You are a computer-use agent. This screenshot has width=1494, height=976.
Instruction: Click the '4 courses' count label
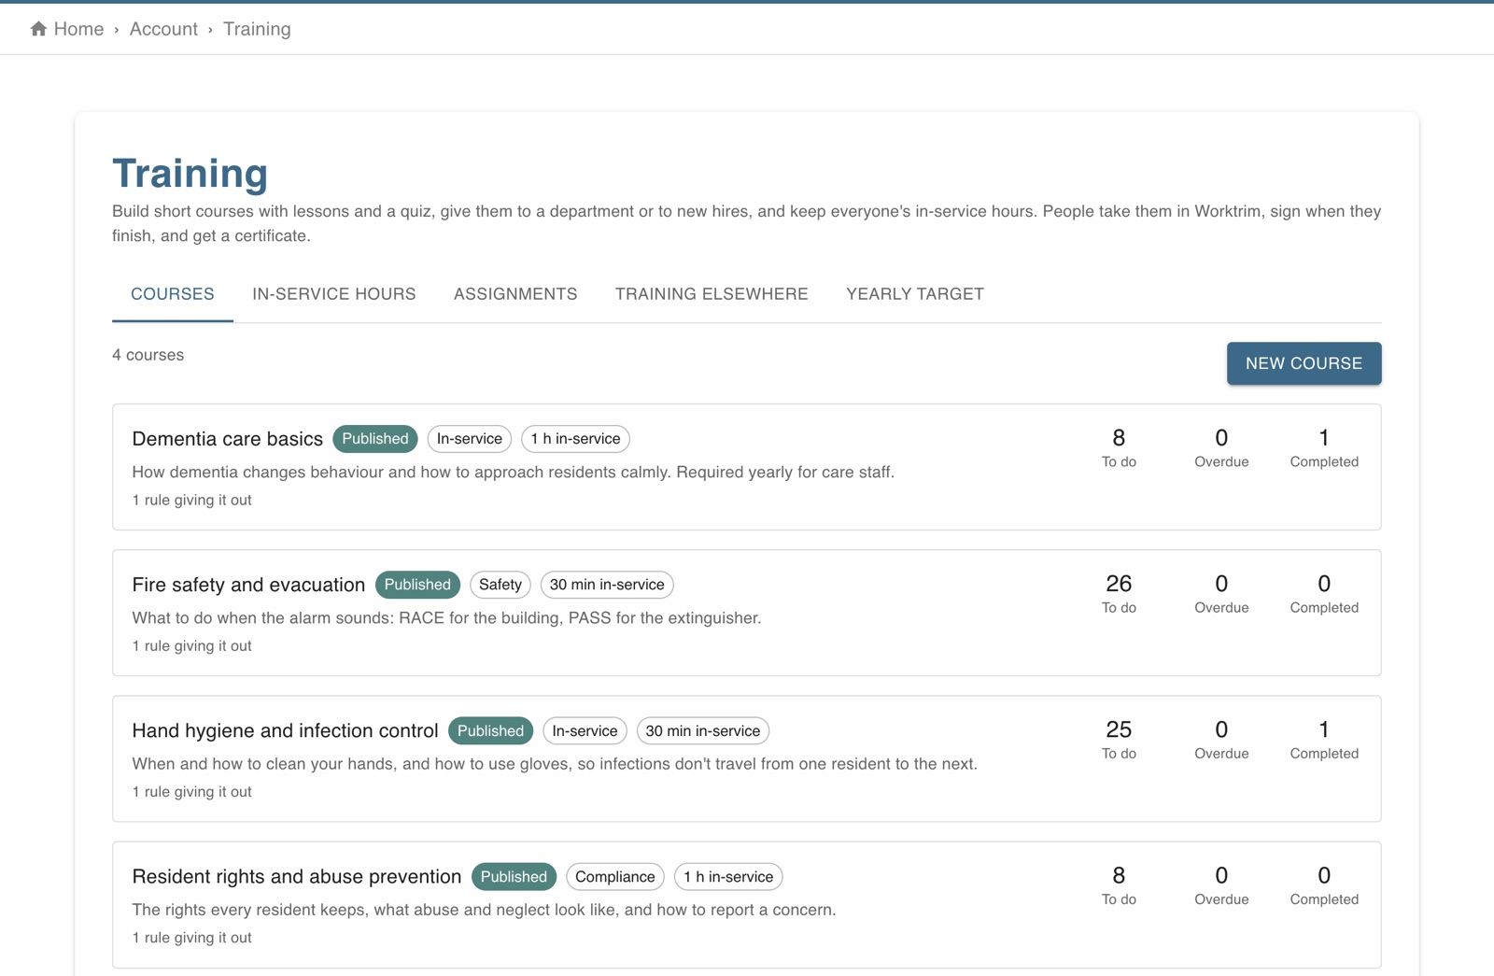point(148,355)
